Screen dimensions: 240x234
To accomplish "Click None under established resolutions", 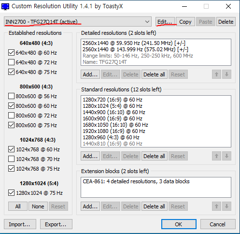I will coord(38,206).
